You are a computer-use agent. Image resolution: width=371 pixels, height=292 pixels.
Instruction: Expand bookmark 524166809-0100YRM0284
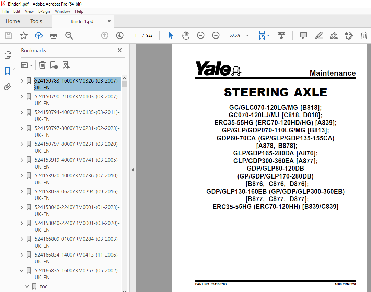click(x=22, y=239)
